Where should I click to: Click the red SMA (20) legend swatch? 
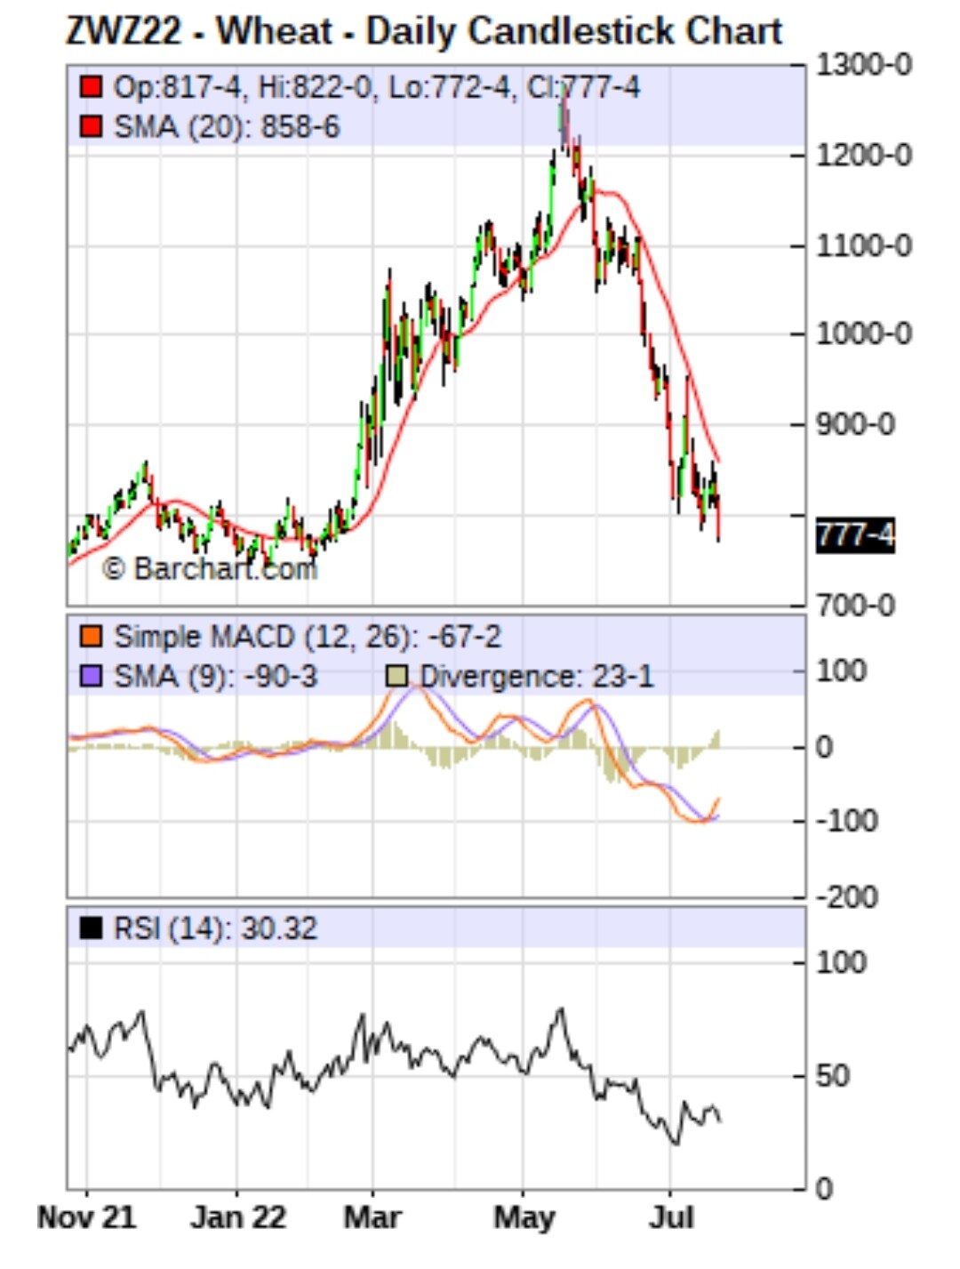tap(91, 127)
